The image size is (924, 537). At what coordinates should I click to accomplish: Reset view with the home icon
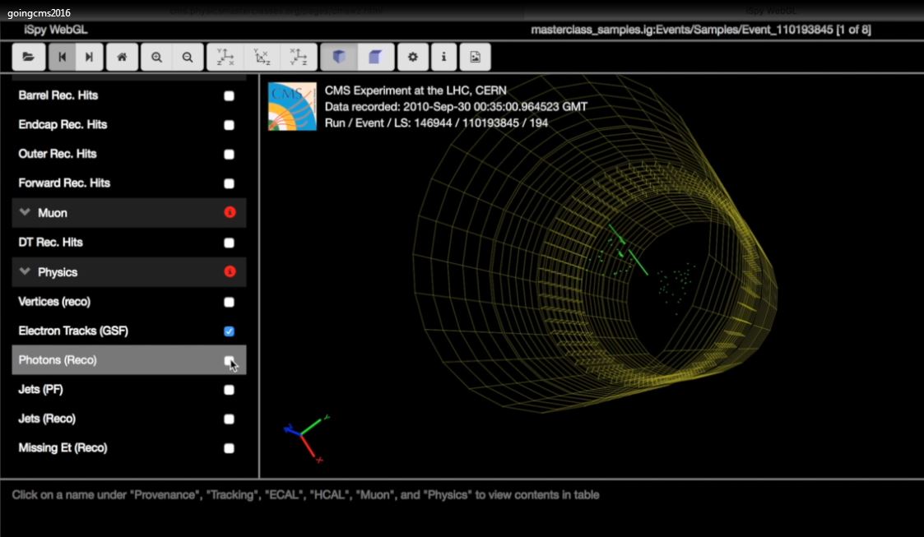tap(122, 57)
